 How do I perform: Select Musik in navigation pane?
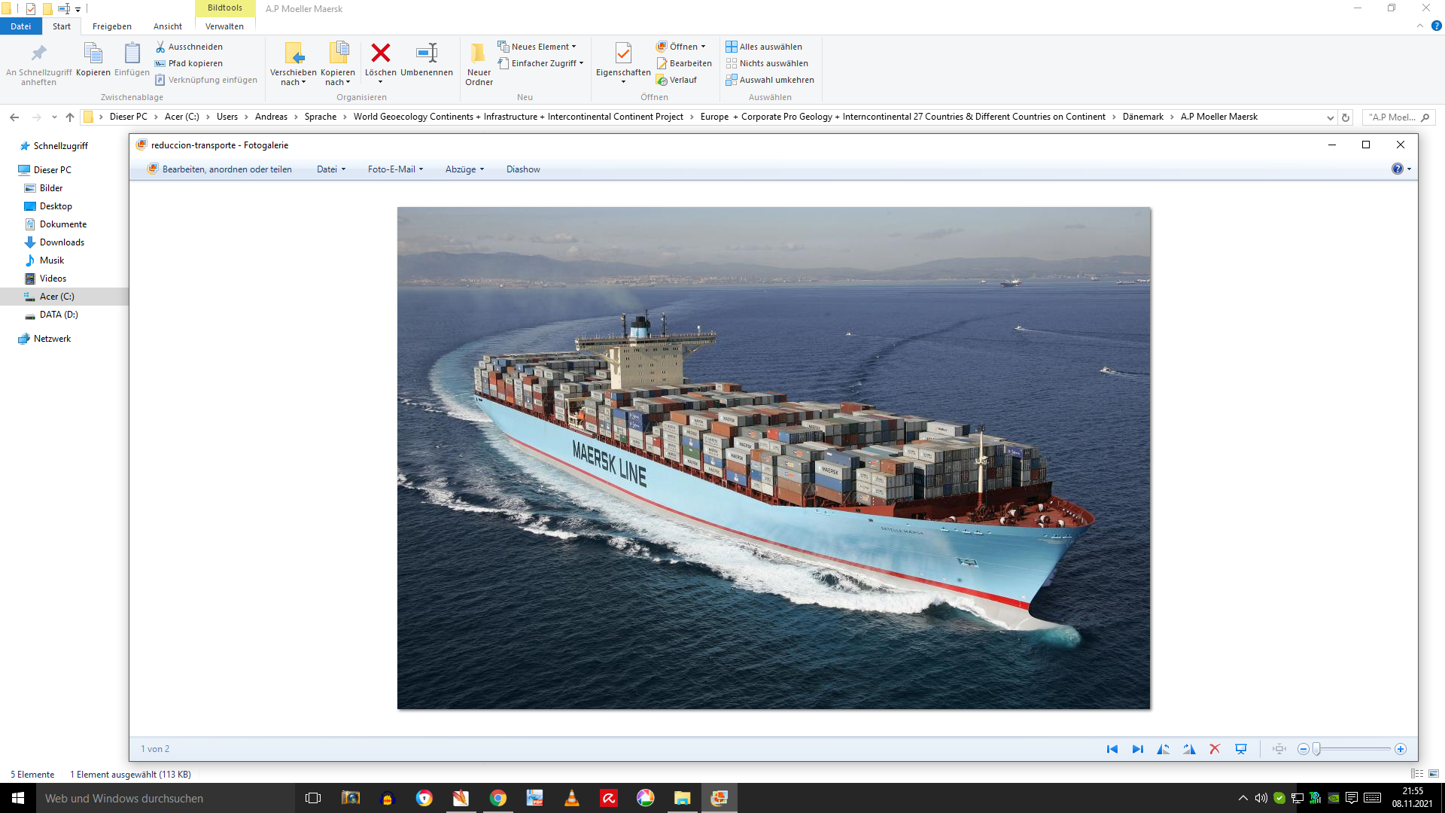(51, 260)
